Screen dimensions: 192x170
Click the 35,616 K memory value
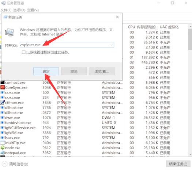coord(151,42)
